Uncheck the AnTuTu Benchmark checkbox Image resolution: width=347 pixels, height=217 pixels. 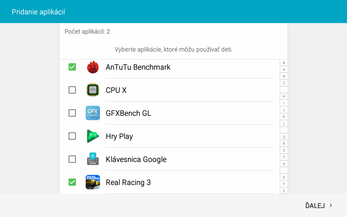click(72, 67)
